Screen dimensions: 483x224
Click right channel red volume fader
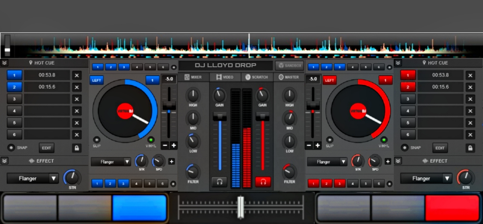click(263, 116)
